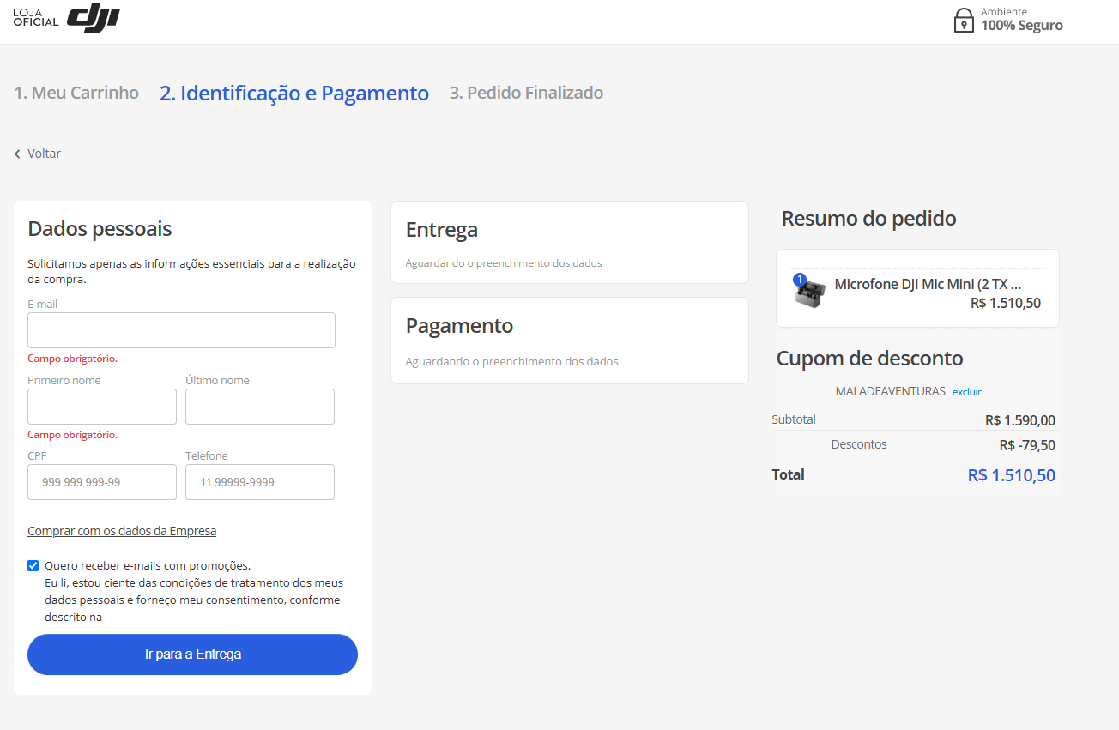This screenshot has width=1119, height=730.
Task: Click the secure environment padlock icon
Action: click(x=964, y=20)
